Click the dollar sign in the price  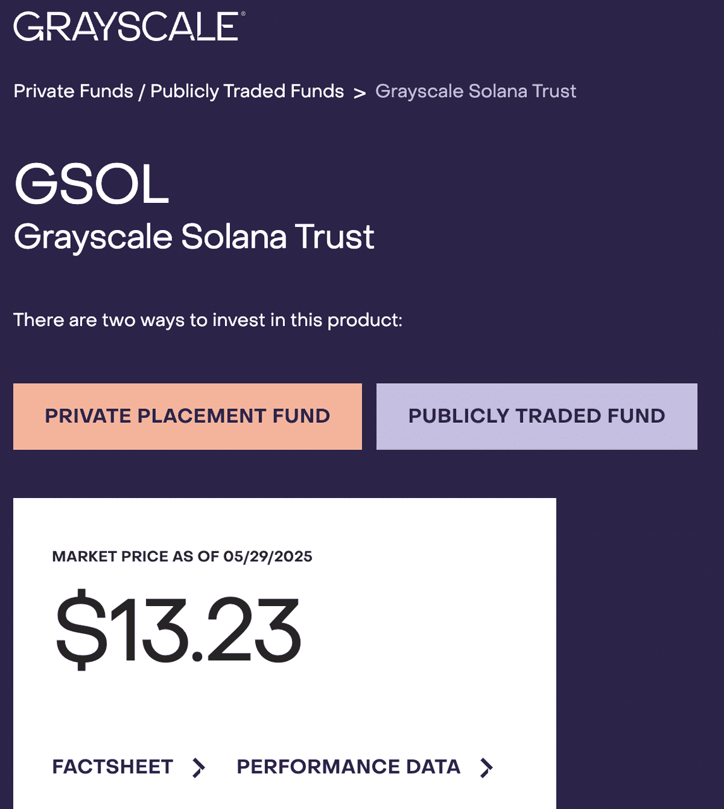pyautogui.click(x=81, y=630)
